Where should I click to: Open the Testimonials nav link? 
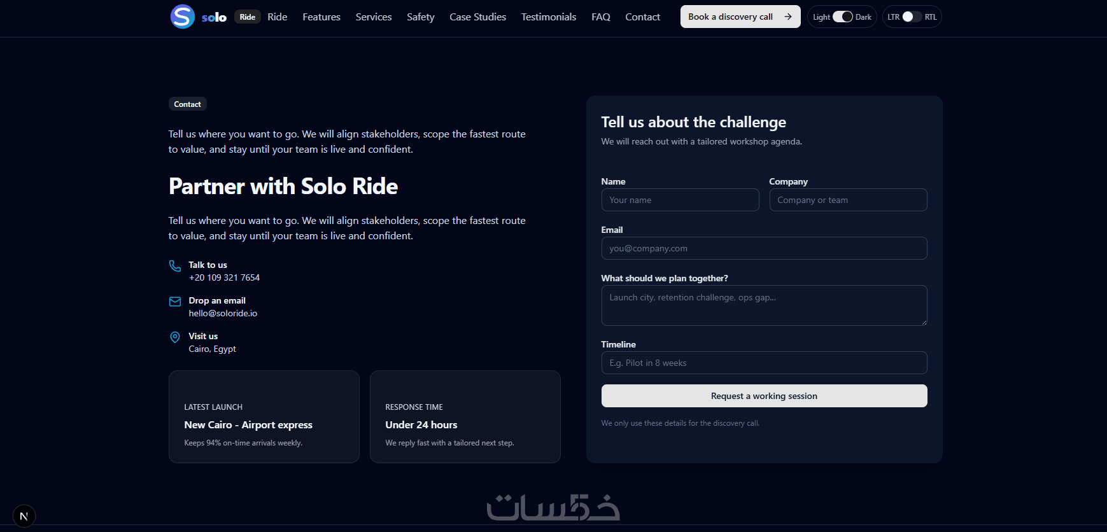point(549,17)
